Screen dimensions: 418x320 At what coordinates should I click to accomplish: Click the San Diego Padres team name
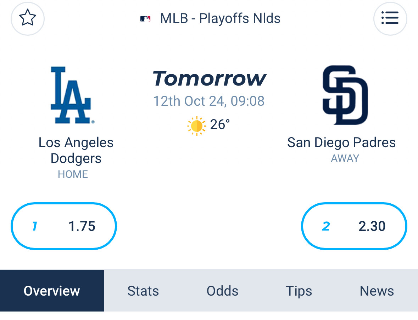(x=341, y=142)
